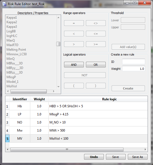Image resolution: width=153 pixels, height=165 pixels.
Task: Click the OR logical operator button
Action: point(96,65)
